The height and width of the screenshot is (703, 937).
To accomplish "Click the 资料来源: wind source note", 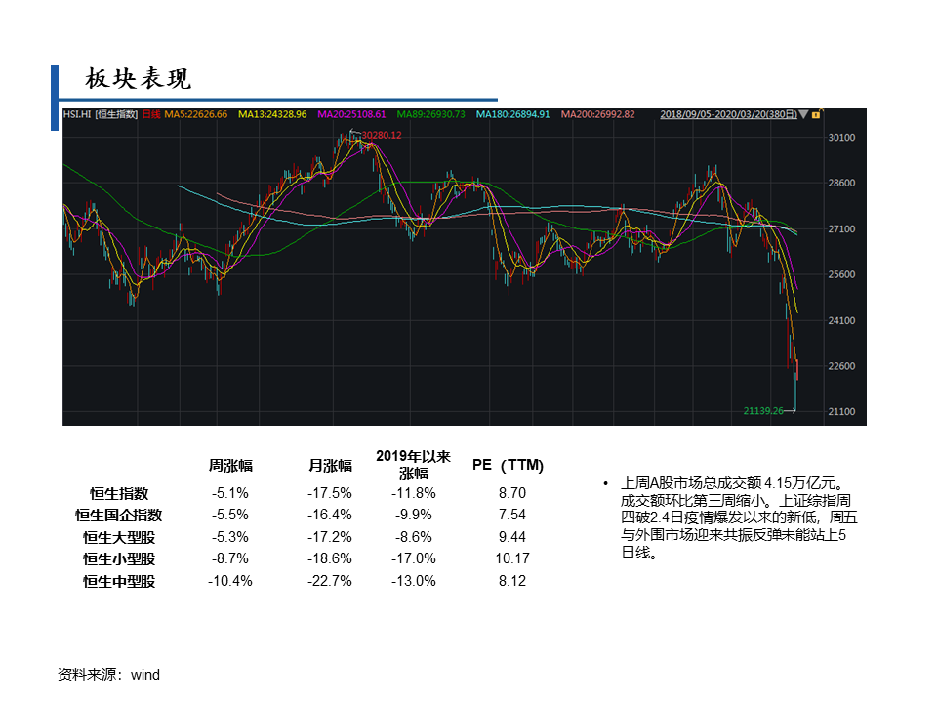I will click(x=108, y=675).
